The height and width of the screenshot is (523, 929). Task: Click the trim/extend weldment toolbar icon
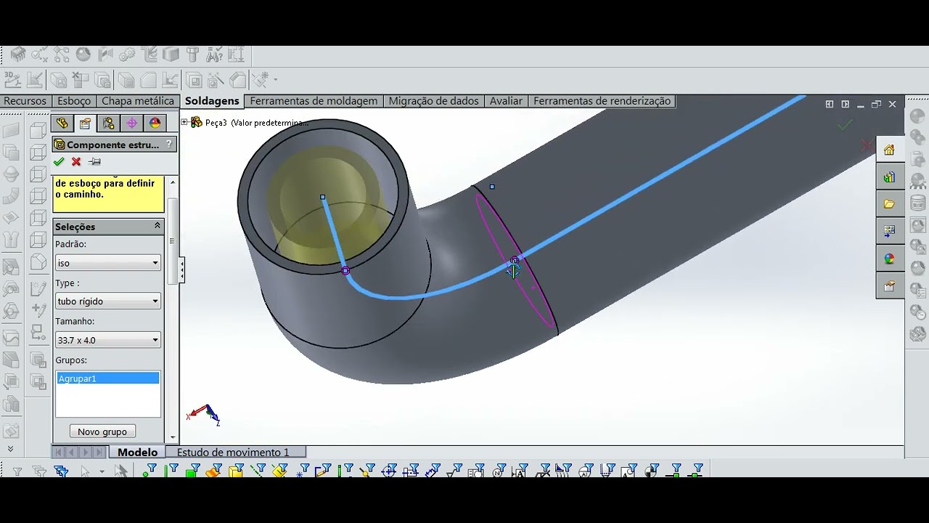(x=81, y=79)
